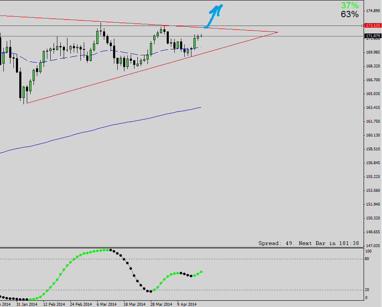This screenshot has height=307, width=382.
Task: Click the 158.510 price axis label
Action: coord(373,149)
